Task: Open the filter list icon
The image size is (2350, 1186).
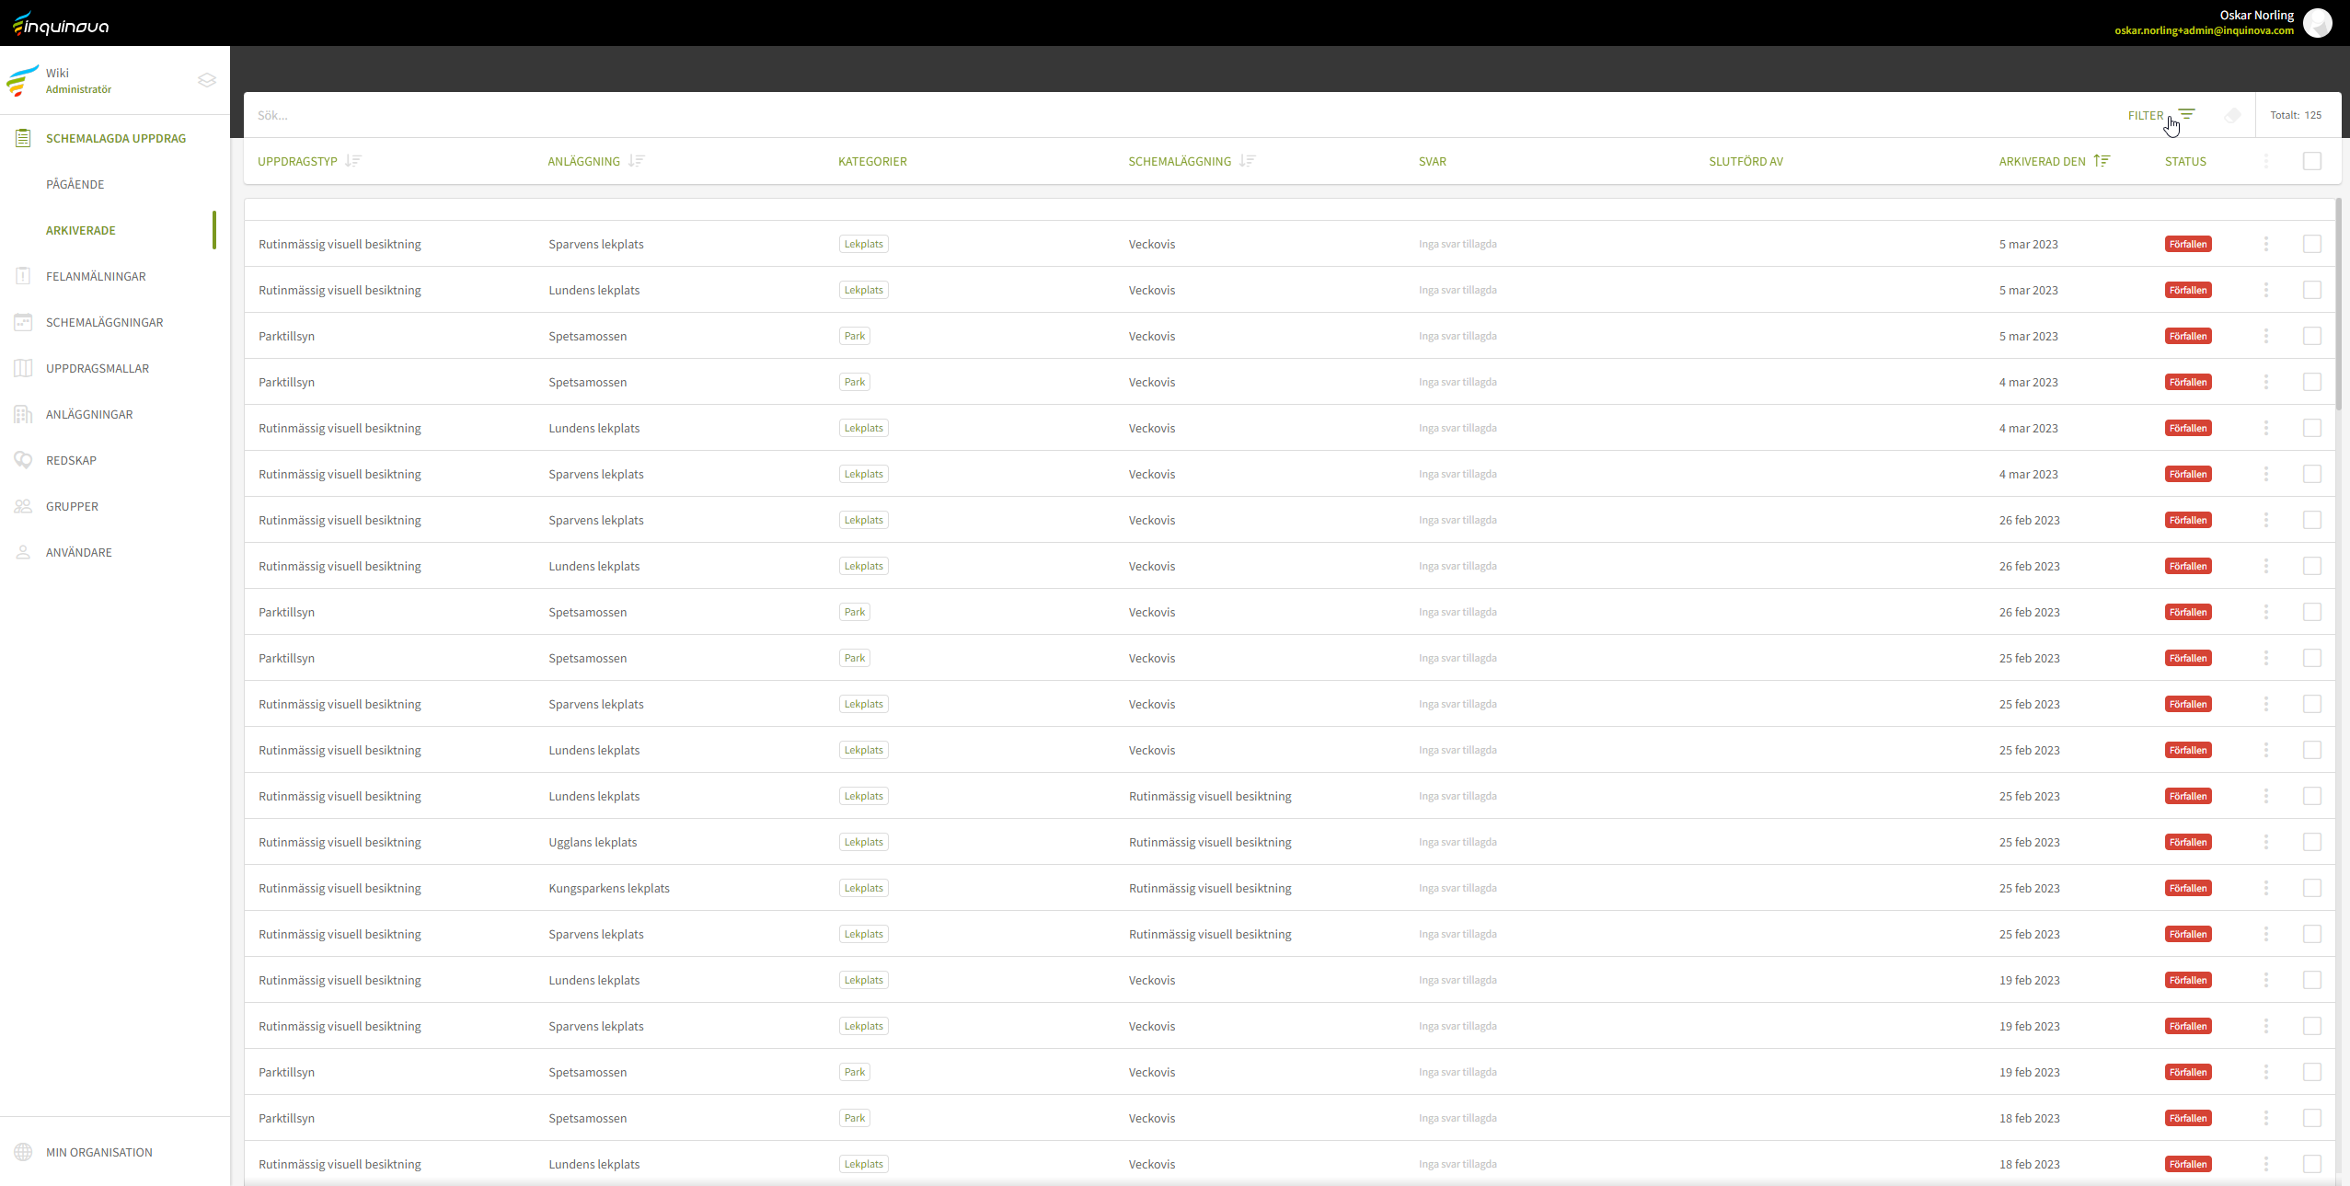Action: (2186, 115)
